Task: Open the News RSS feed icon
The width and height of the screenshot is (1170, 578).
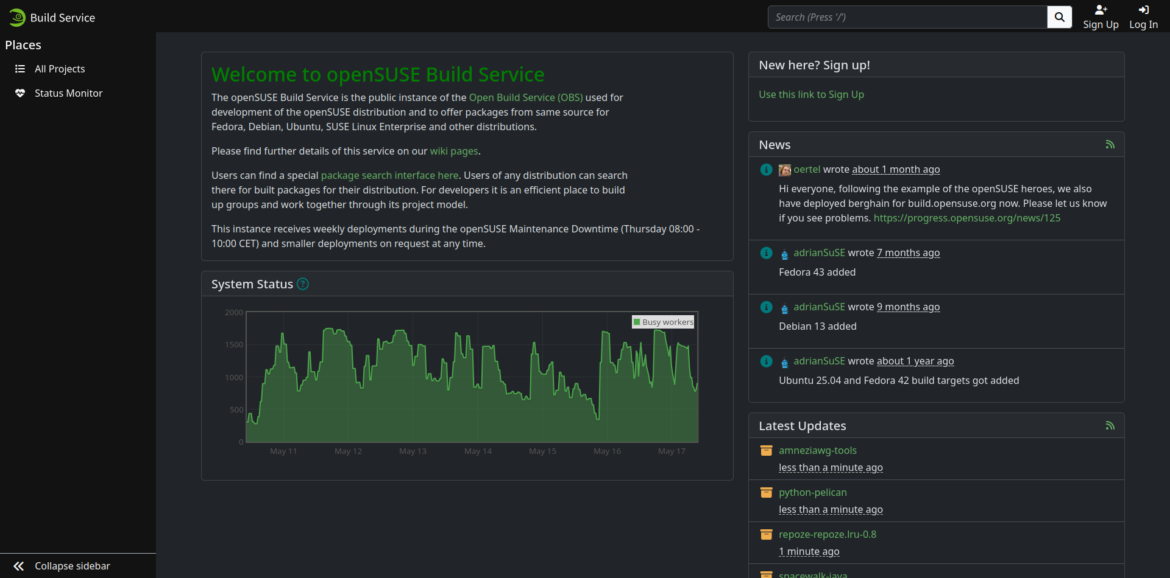Action: click(1110, 145)
